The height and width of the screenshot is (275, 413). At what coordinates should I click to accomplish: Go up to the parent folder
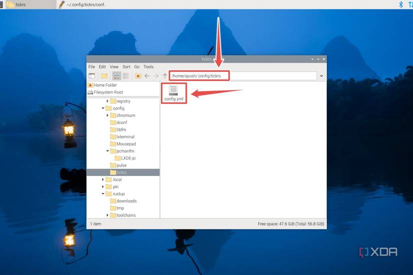(165, 76)
